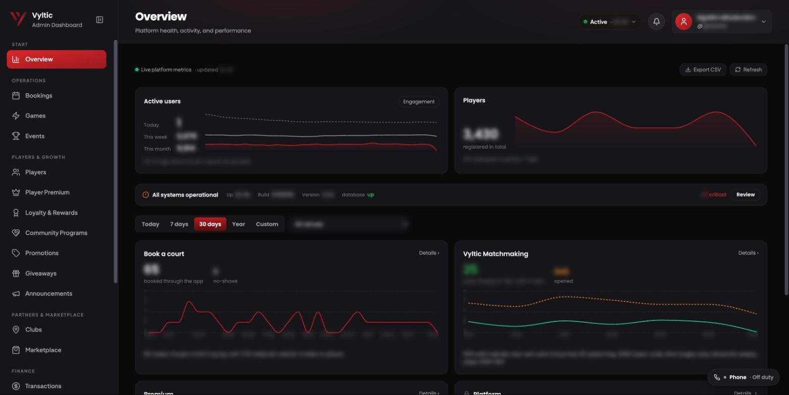Select the 30 days time range tab
Screen dimensions: 789x395
pyautogui.click(x=210, y=224)
